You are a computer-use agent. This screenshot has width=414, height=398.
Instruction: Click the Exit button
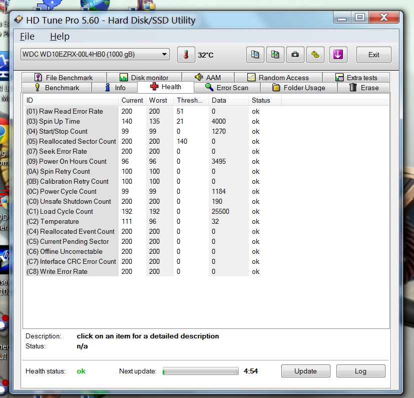pos(373,55)
